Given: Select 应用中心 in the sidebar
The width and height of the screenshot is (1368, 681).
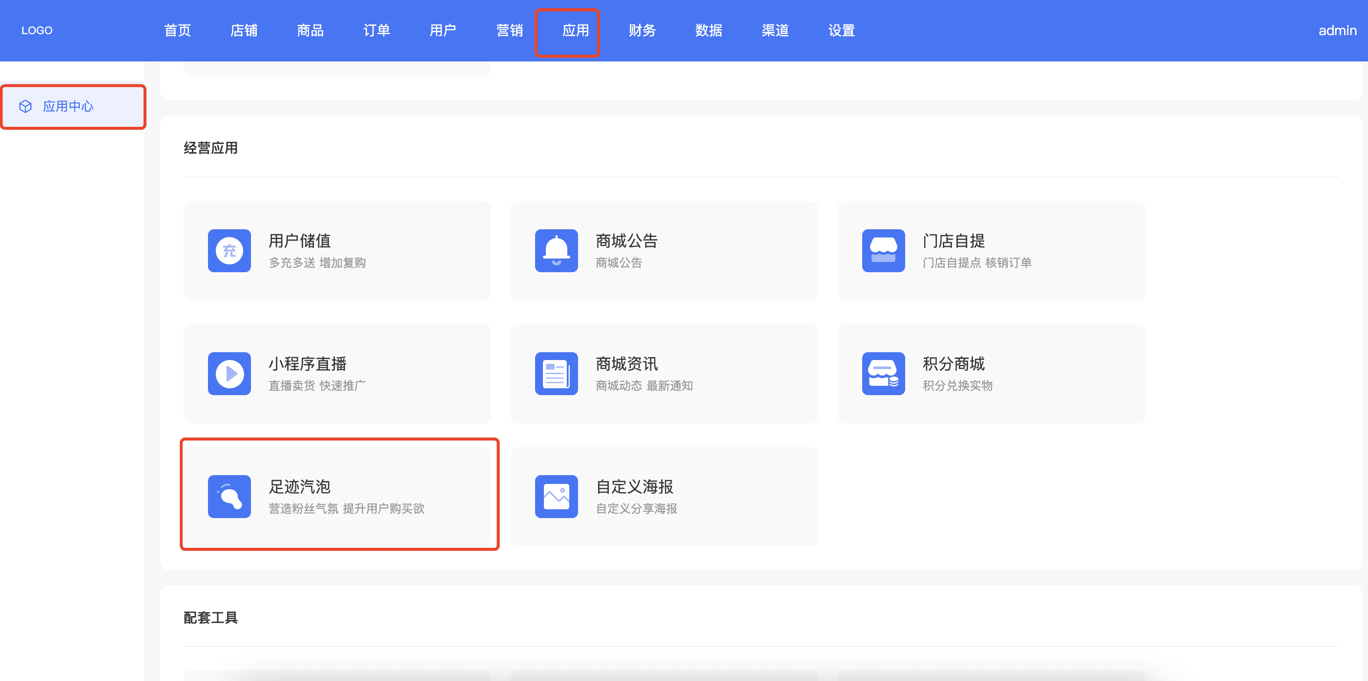Looking at the screenshot, I should (73, 107).
